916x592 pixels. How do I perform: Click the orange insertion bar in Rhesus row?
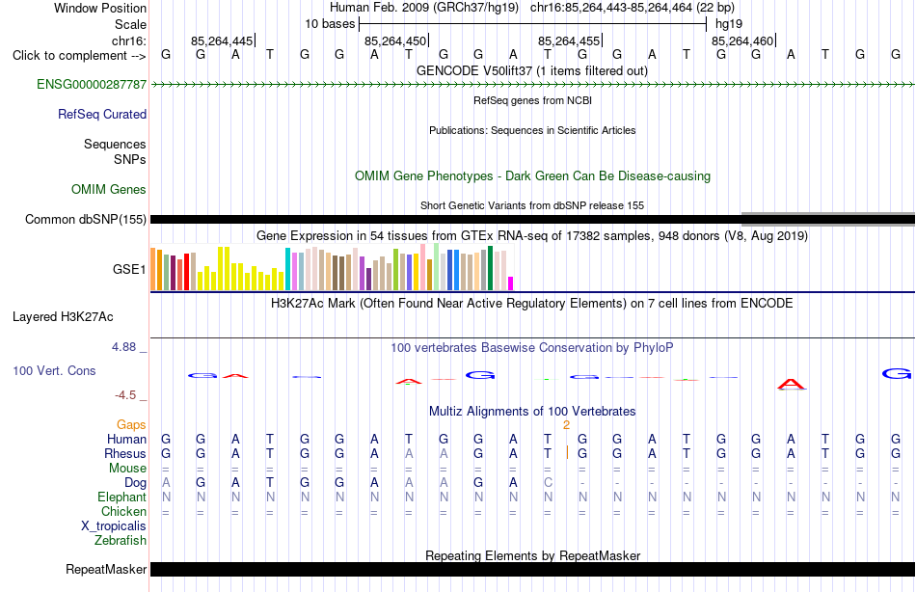click(567, 453)
